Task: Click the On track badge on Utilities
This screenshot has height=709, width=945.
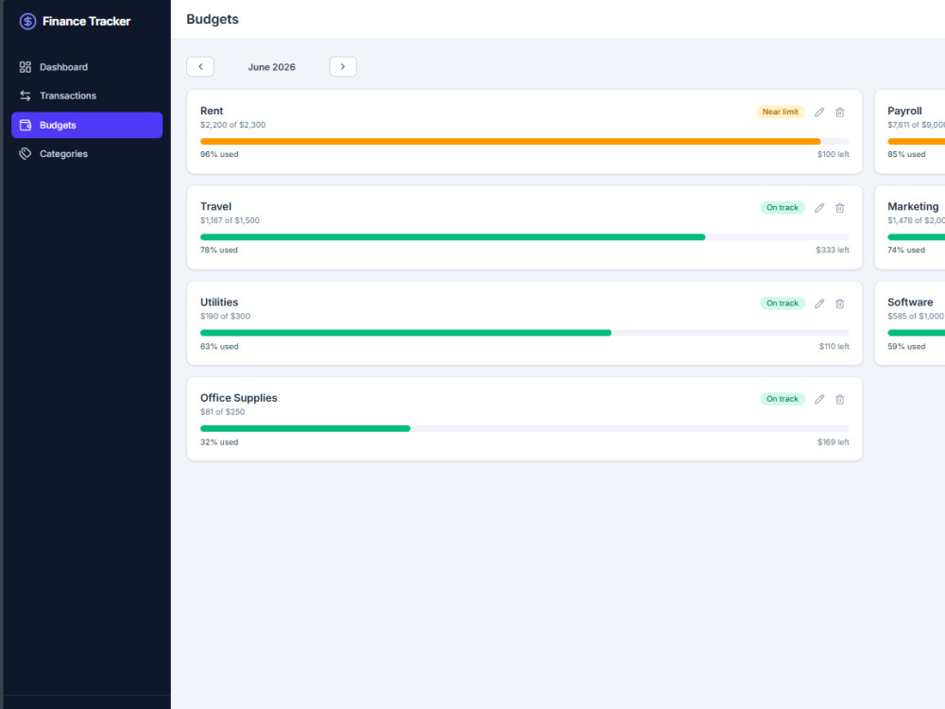Action: click(782, 303)
